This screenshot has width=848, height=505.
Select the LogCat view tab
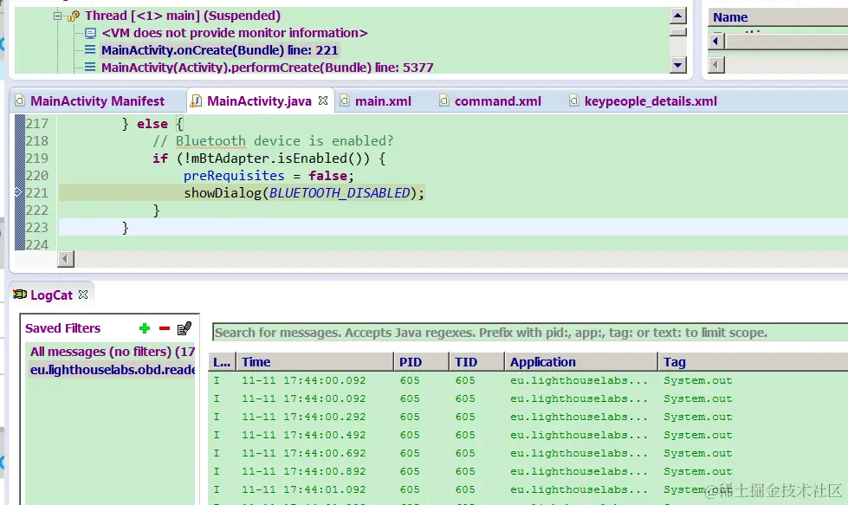point(51,295)
